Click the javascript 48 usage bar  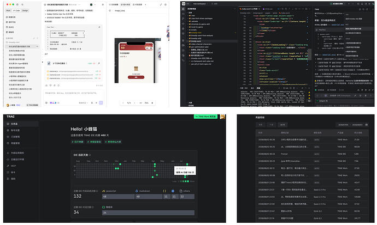(119, 197)
